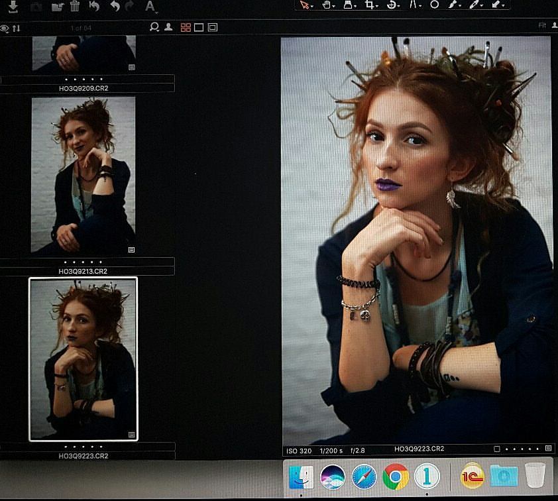
Task: Choose the Crop cursor tool
Action: coord(369,5)
